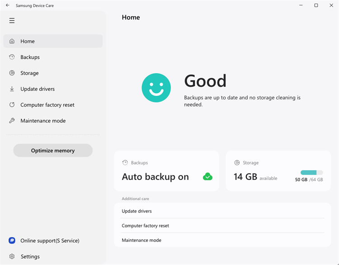Toggle the hamburger navigation menu
The image size is (339, 265).
click(12, 20)
